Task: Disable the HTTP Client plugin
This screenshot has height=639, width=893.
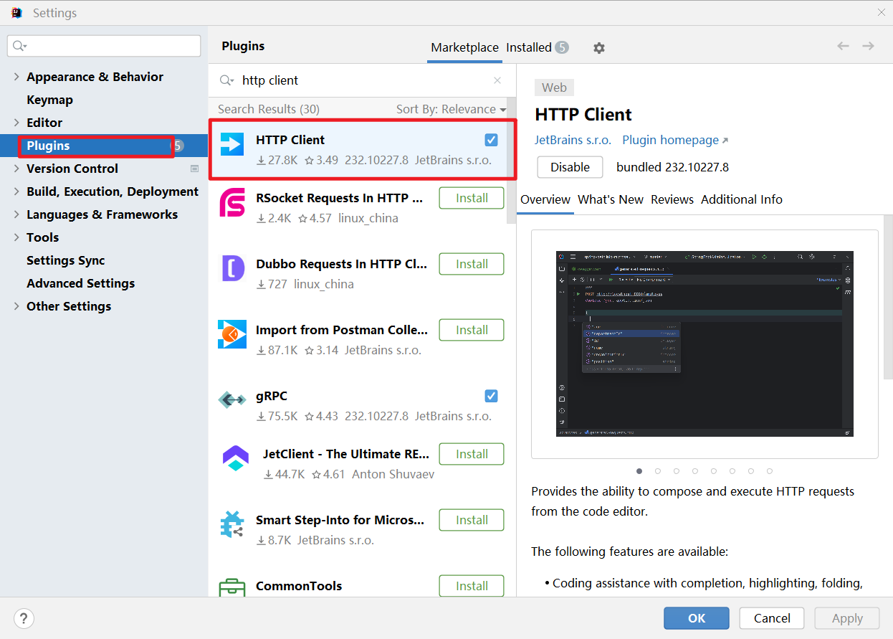Action: pyautogui.click(x=570, y=167)
